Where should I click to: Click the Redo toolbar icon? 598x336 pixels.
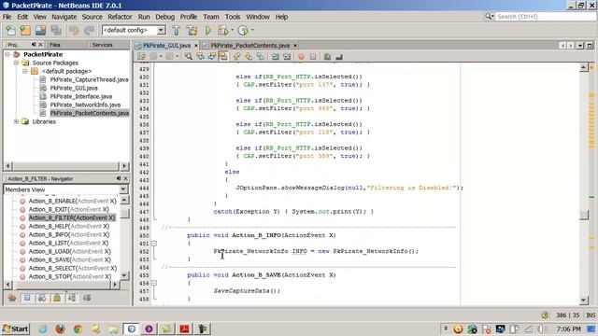pyautogui.click(x=89, y=30)
